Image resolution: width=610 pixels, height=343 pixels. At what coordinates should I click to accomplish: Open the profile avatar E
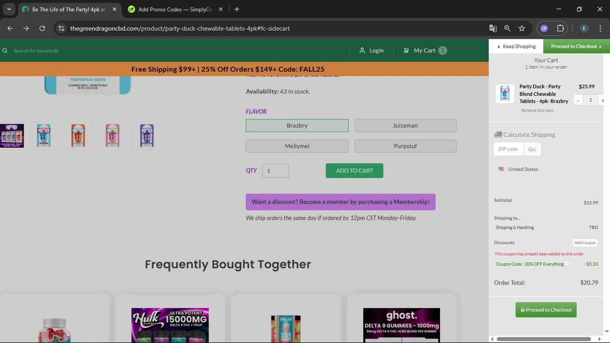point(584,28)
